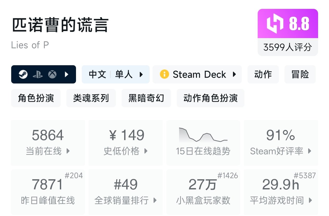Select the 类魂系列 tag
The height and width of the screenshot is (216, 329).
tap(91, 98)
